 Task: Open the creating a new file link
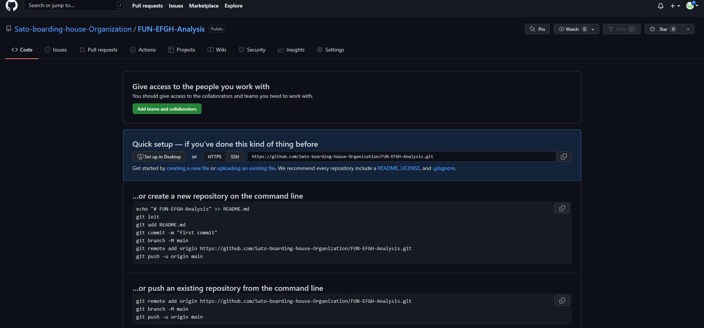(188, 168)
